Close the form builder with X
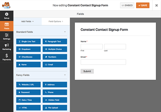The image size is (161, 112). pyautogui.click(x=156, y=5)
